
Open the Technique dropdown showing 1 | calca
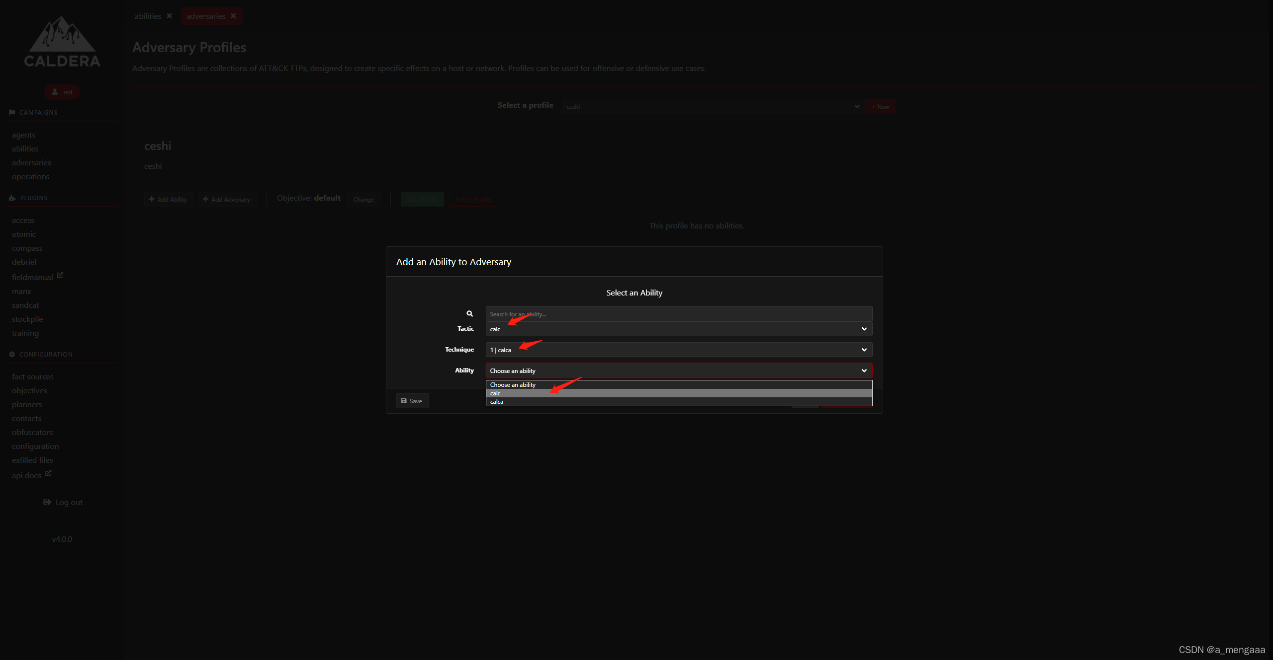tap(678, 349)
